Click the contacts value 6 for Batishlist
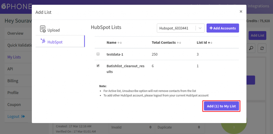The height and width of the screenshot is (134, 273). [153, 66]
